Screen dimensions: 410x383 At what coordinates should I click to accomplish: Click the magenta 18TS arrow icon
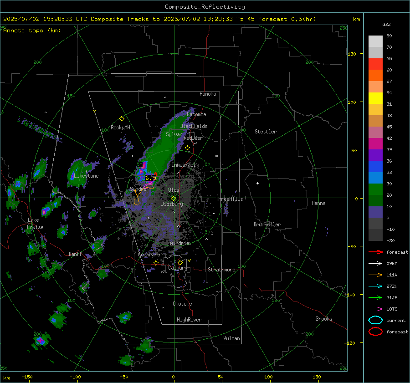(x=375, y=309)
